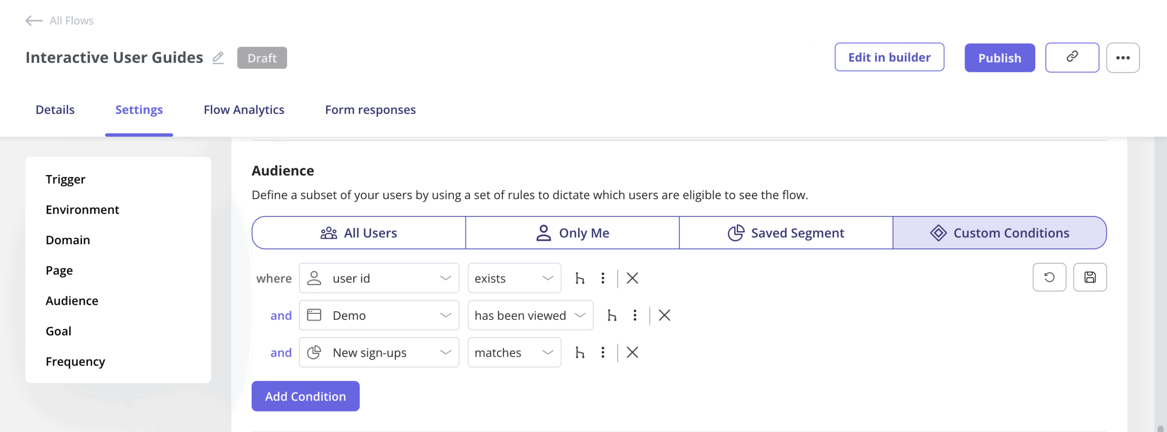Open more options for New sign-ups condition
Image resolution: width=1167 pixels, height=432 pixels.
click(603, 352)
